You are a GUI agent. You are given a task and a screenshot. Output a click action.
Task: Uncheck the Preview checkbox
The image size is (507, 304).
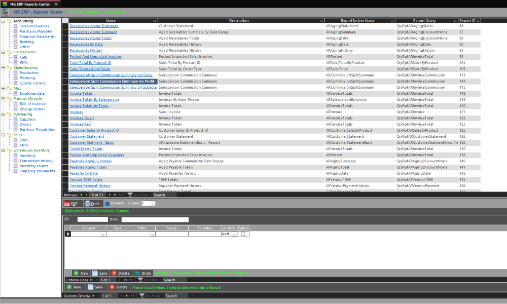click(107, 204)
